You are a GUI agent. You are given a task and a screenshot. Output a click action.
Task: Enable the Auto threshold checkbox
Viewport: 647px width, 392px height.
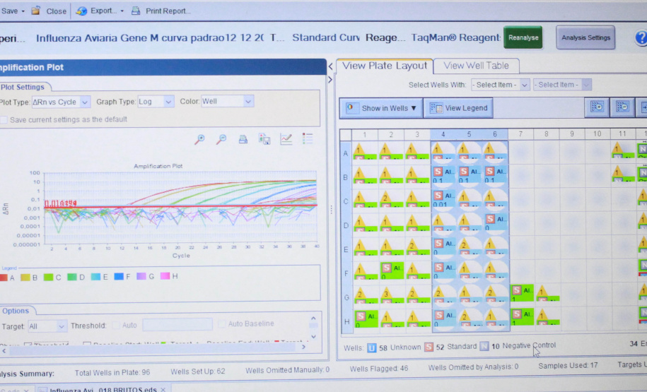click(116, 324)
